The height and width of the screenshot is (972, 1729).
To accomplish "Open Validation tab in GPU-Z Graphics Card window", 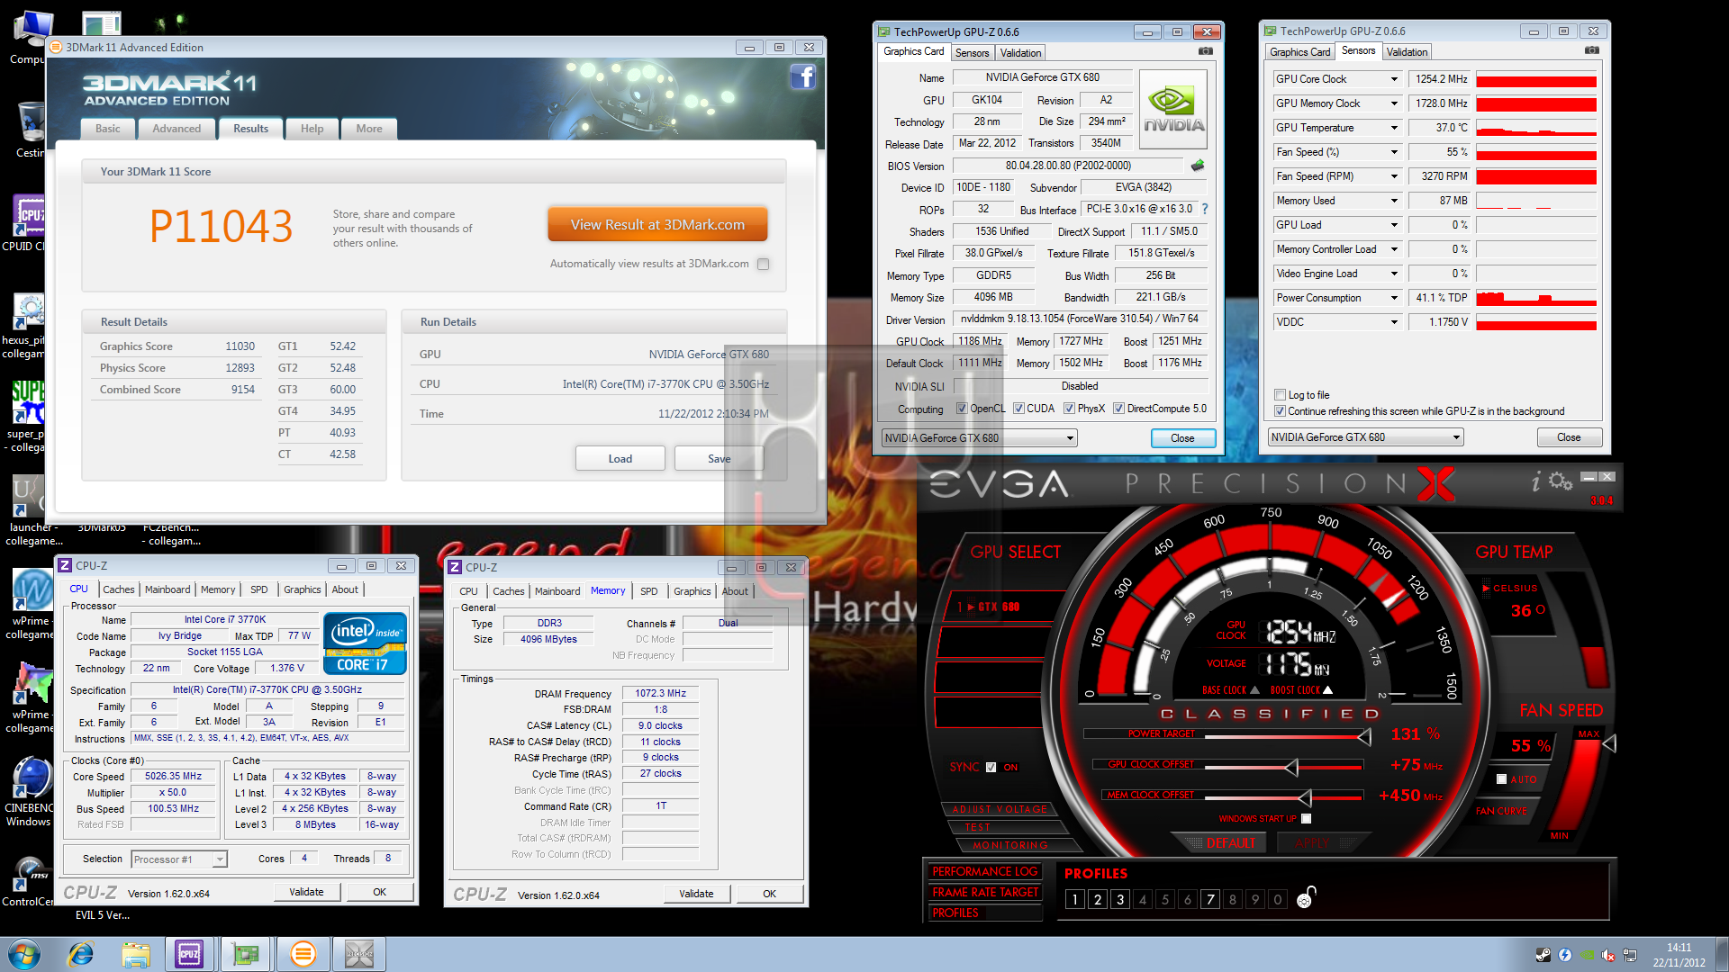I will coord(1020,53).
